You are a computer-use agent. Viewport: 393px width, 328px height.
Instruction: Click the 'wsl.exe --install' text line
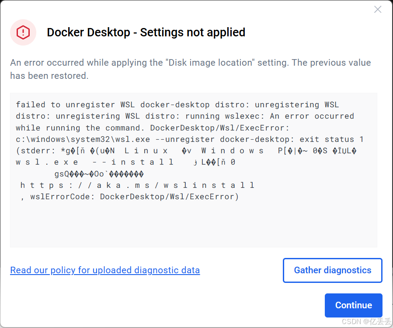point(125,162)
